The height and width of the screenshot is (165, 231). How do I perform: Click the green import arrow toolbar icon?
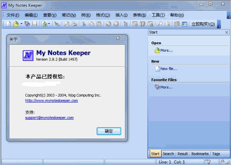(45, 24)
